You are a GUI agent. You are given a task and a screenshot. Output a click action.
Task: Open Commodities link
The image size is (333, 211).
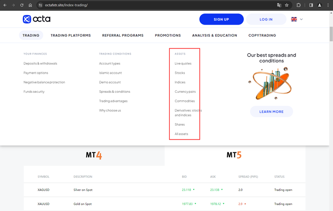click(x=185, y=101)
